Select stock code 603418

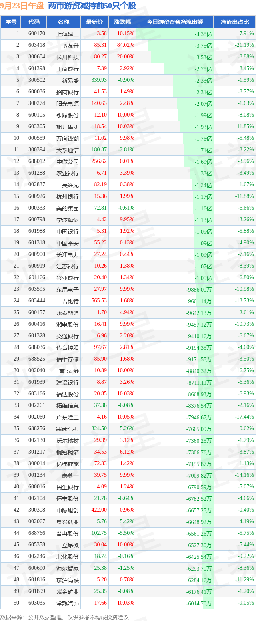[37, 45]
